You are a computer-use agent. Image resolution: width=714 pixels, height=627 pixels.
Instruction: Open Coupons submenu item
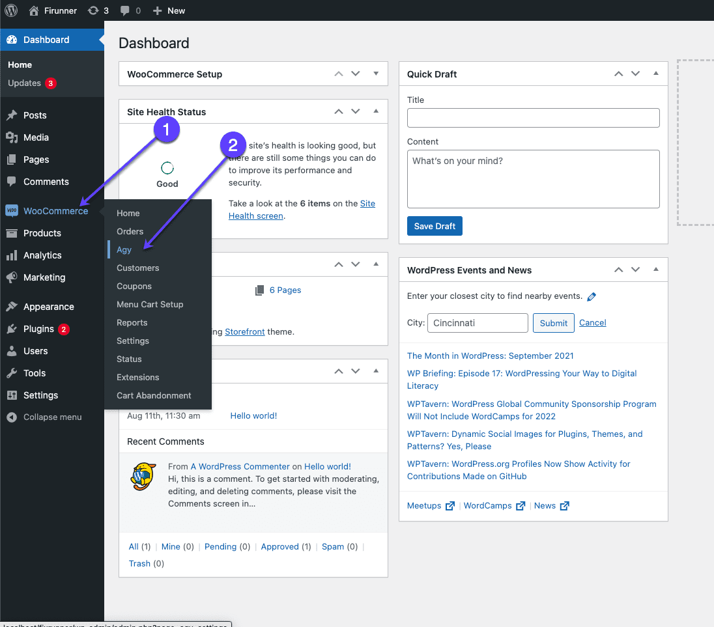pos(134,286)
